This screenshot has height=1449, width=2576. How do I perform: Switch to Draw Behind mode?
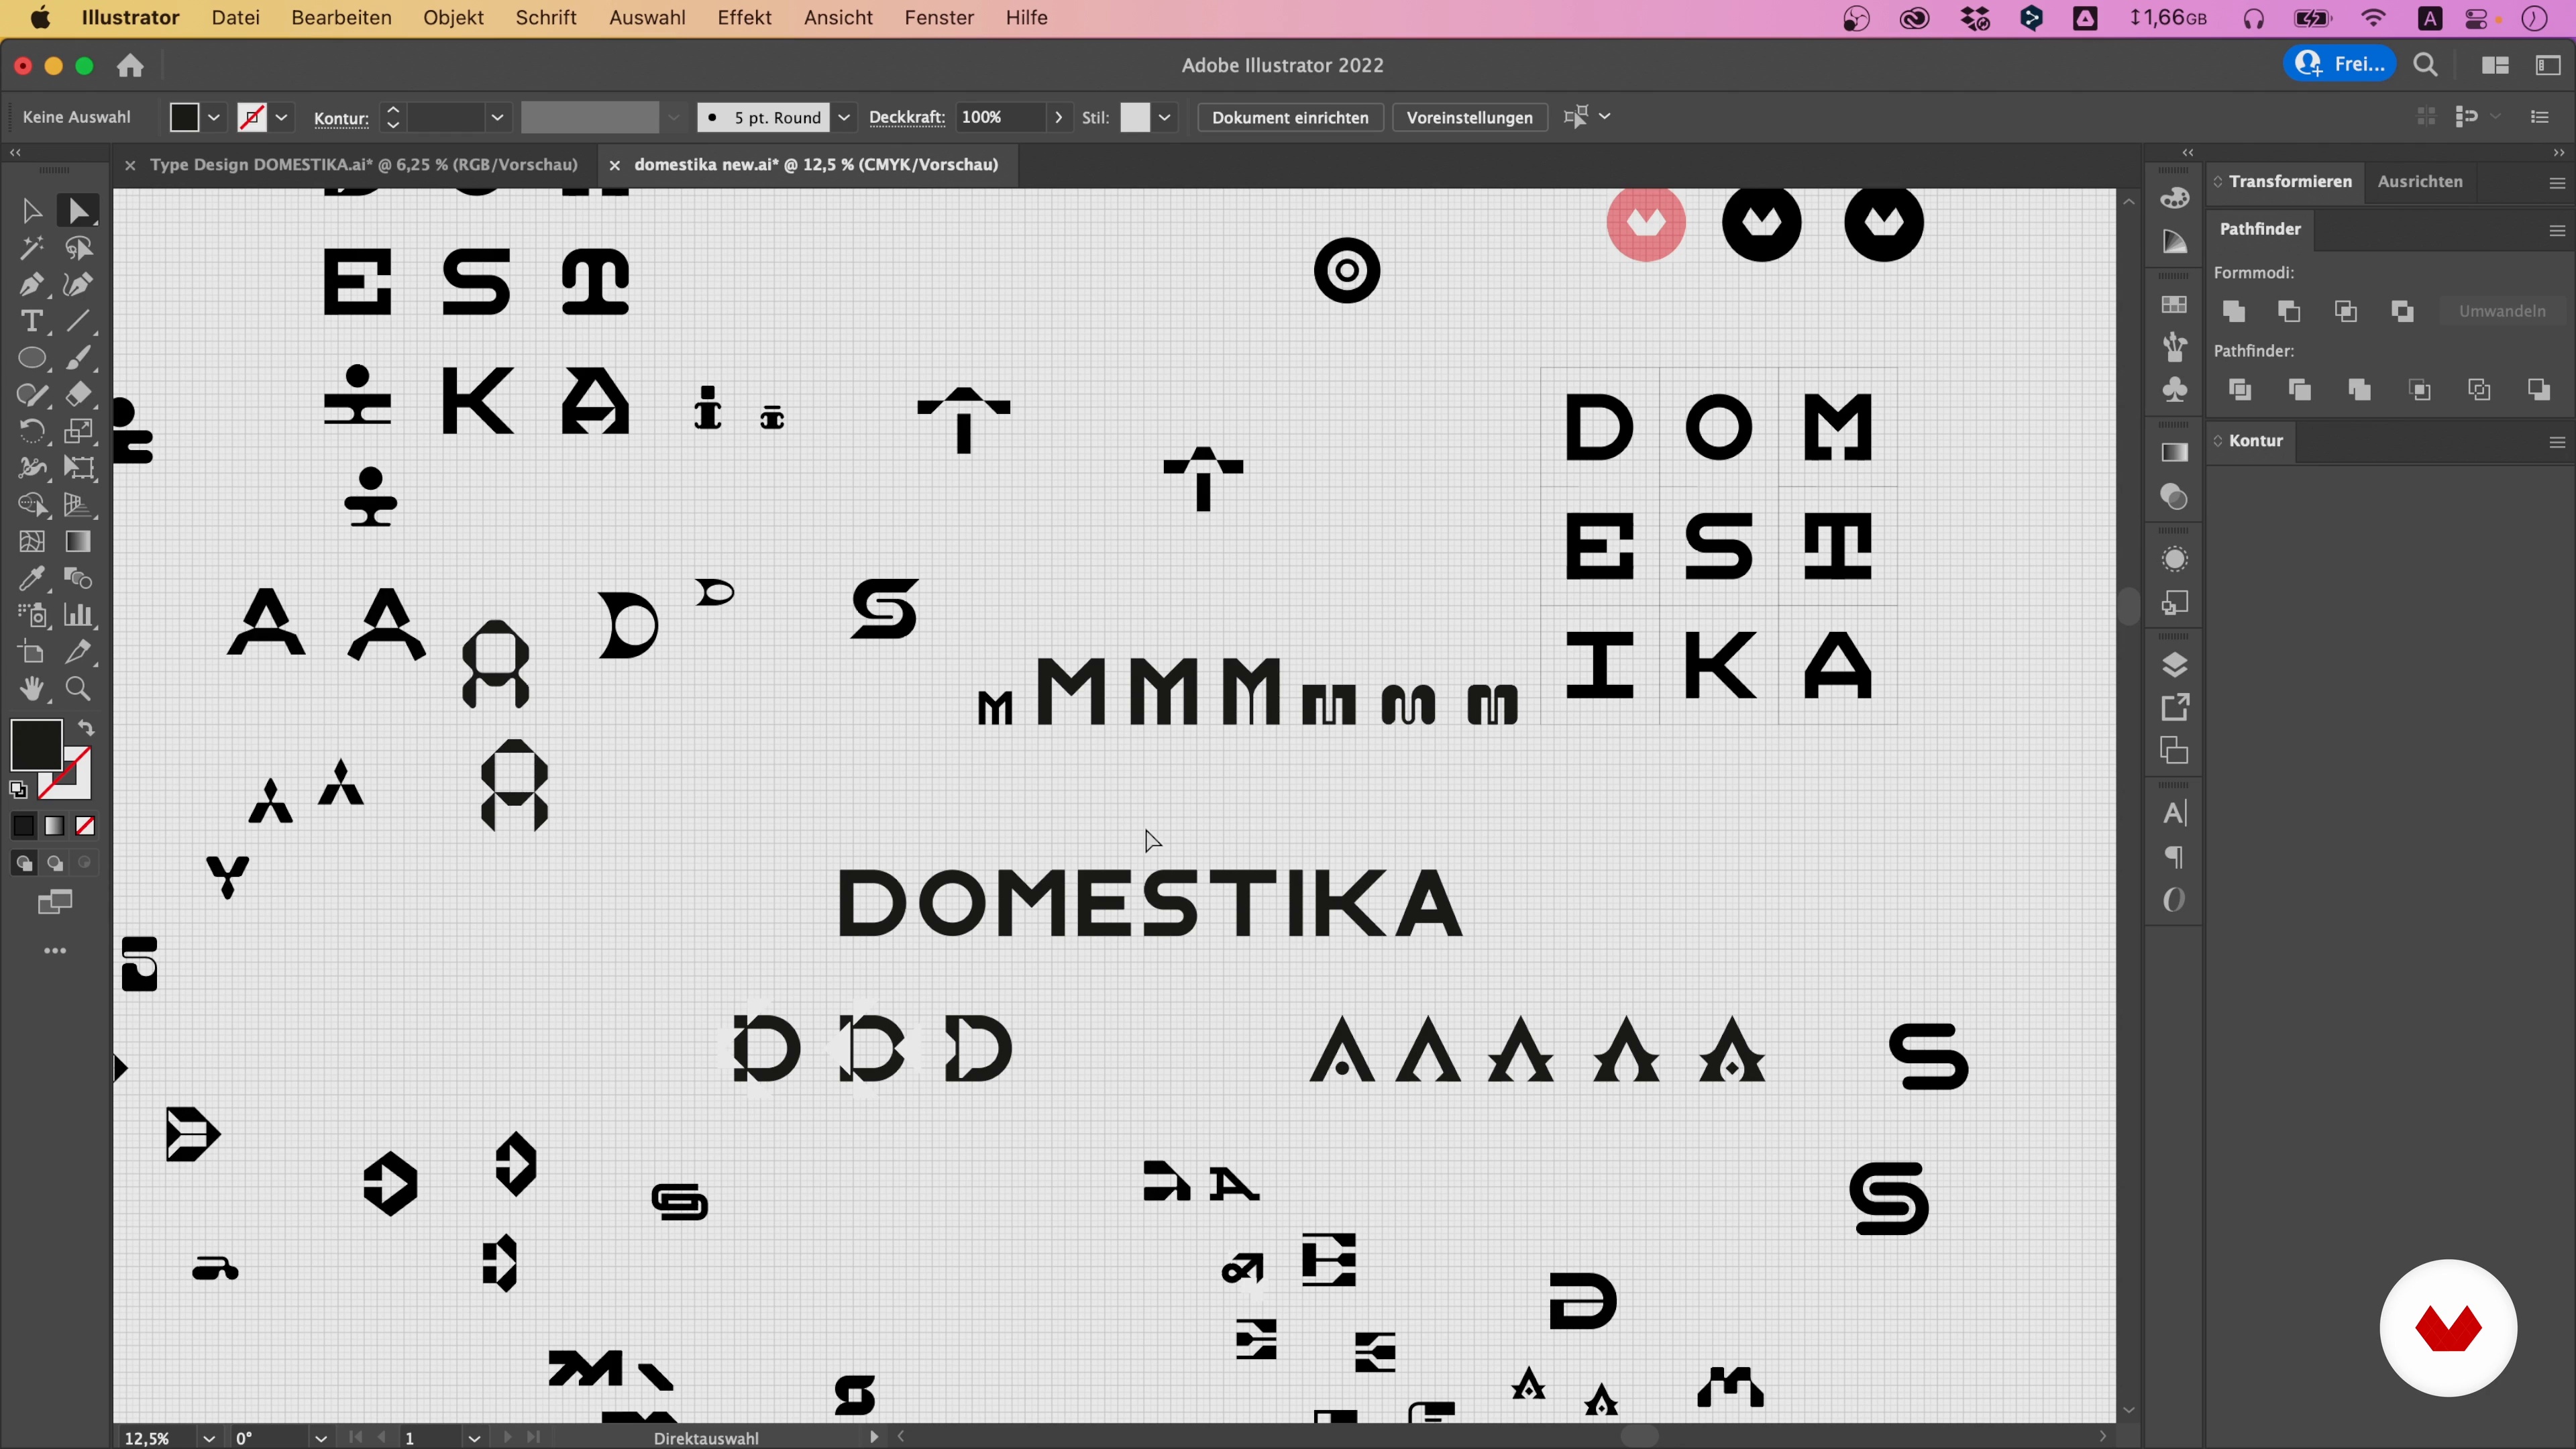coord(55,863)
